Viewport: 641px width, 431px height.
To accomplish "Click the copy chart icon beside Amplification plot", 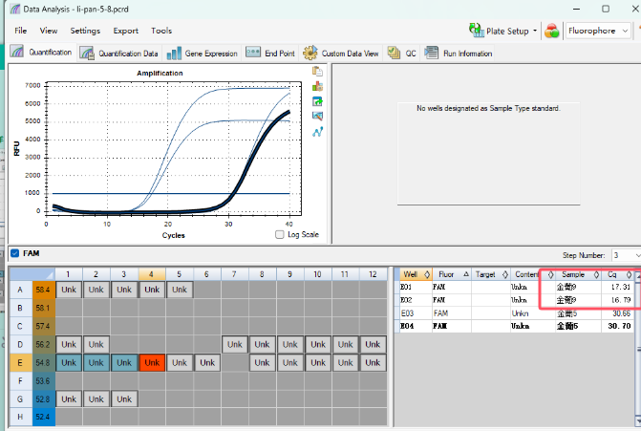I will 317,71.
